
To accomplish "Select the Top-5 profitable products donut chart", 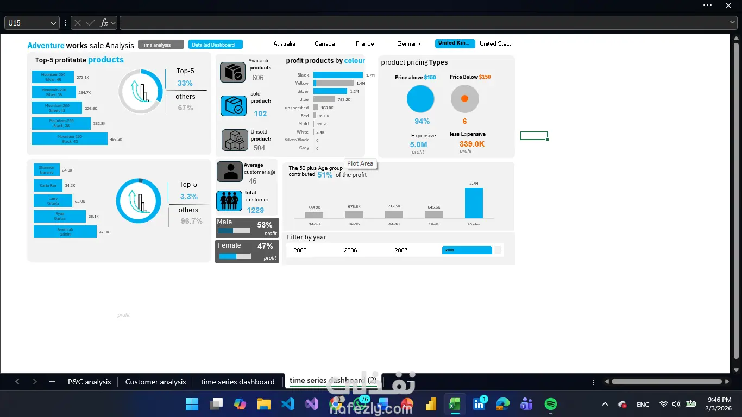I will point(141,91).
